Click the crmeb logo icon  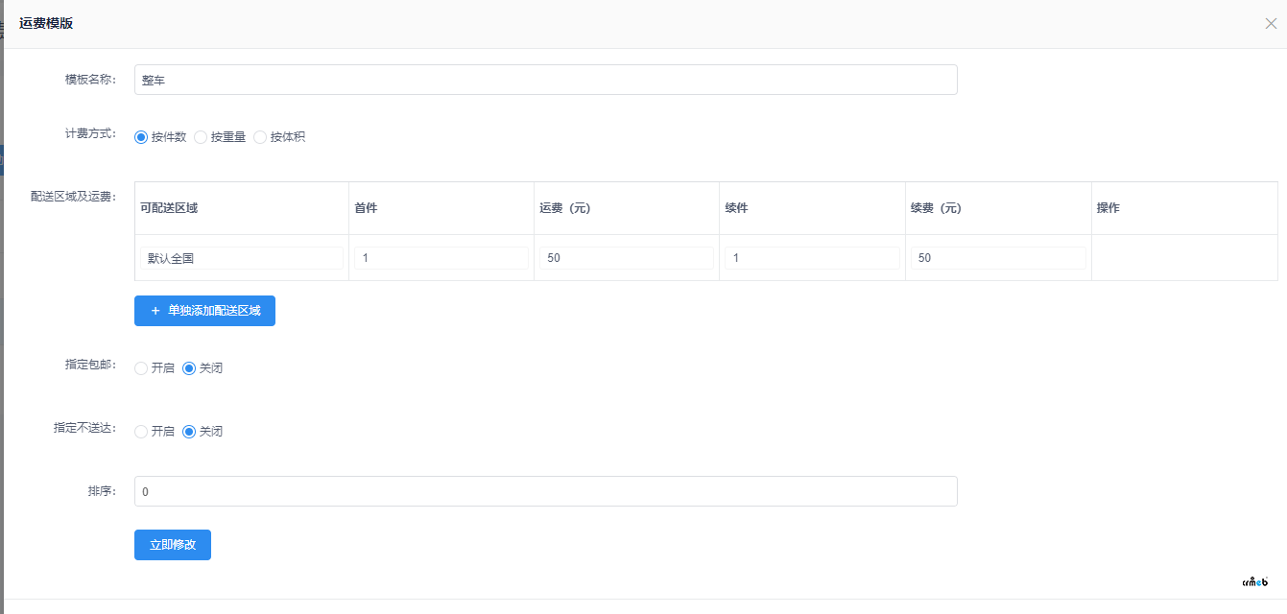1255,581
